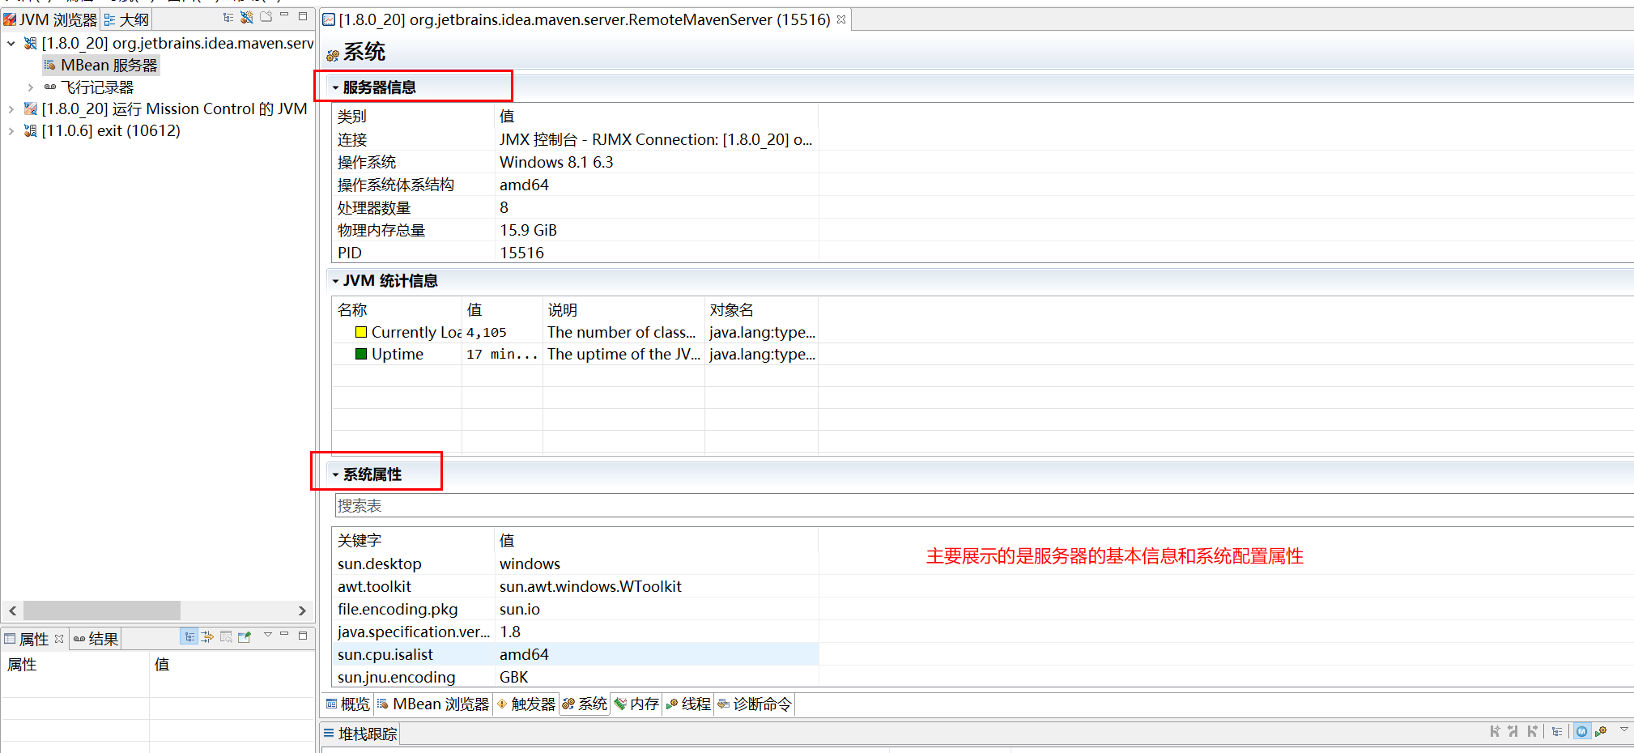Click the stack trace tree view icon
Screen dimensions: 1634x753
pyautogui.click(x=1557, y=731)
